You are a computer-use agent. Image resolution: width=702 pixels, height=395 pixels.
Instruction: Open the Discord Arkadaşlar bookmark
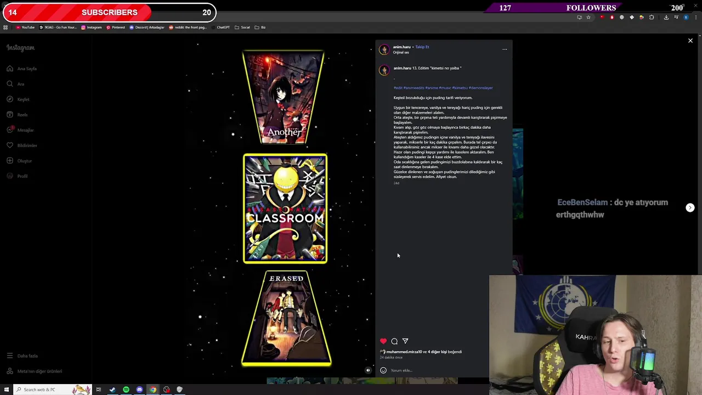tap(147, 27)
